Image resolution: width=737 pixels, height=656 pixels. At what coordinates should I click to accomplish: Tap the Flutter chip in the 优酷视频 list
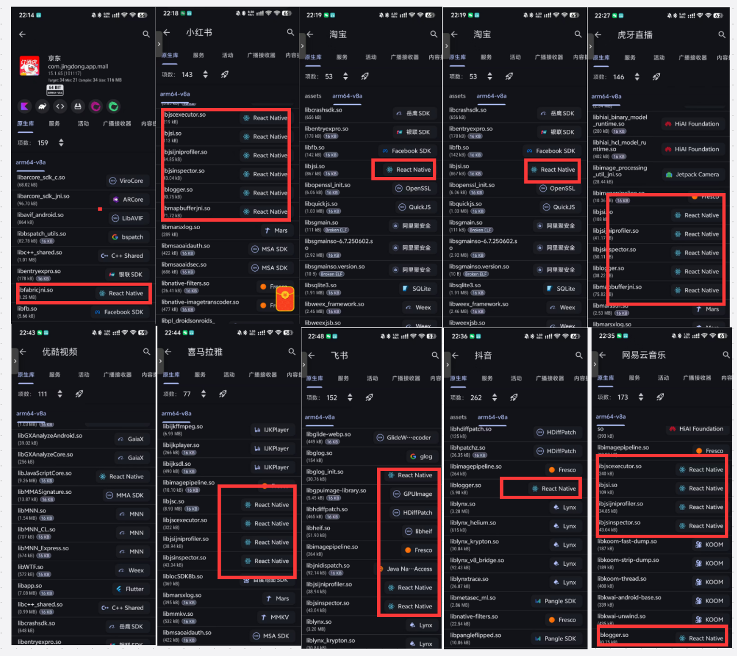[x=130, y=589]
